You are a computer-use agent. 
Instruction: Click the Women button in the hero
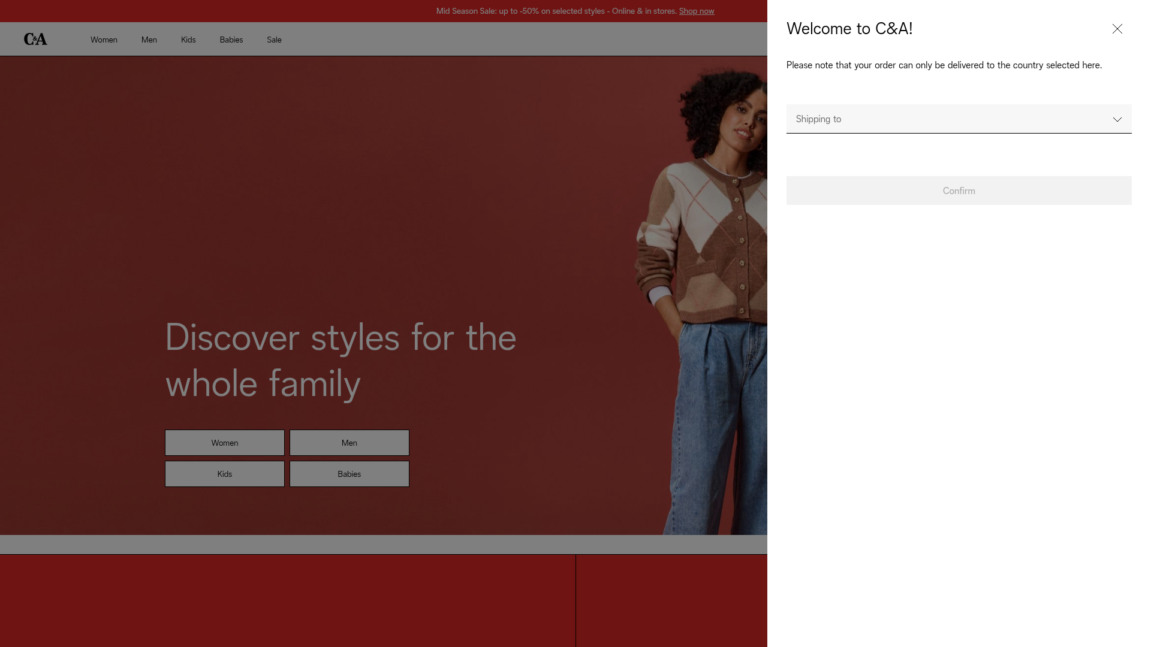pyautogui.click(x=224, y=443)
